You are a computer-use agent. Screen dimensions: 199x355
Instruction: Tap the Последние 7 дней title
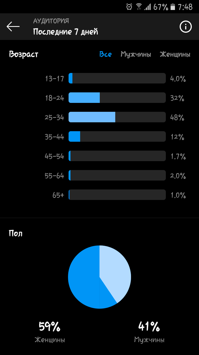66,32
